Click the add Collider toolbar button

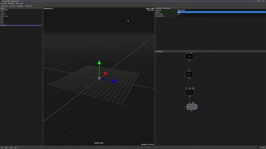(20, 6)
